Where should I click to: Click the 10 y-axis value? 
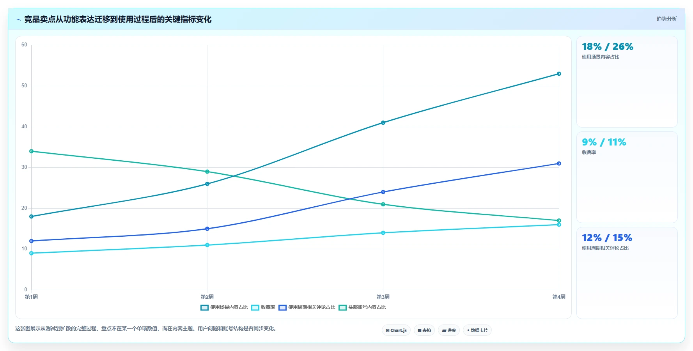click(x=24, y=249)
